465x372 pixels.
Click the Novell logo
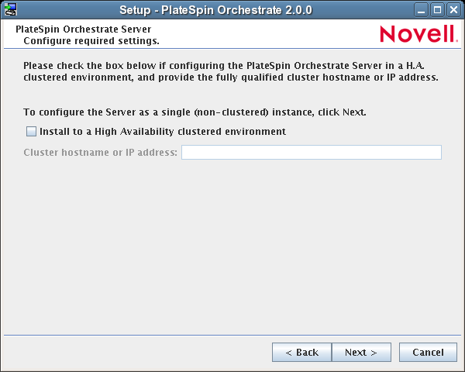pos(418,33)
